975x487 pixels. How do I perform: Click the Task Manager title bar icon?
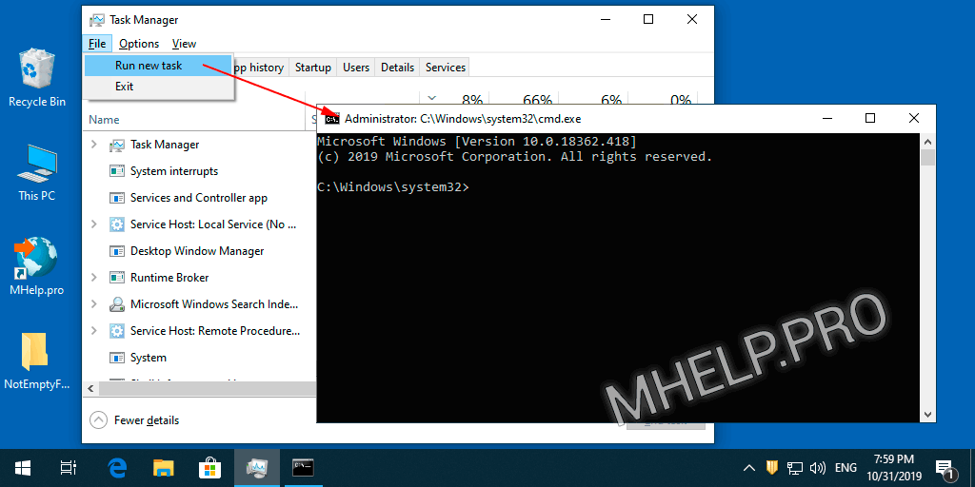point(97,20)
